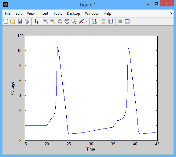Print the figure using the printer icon
Screen dimensions: 176x157
[x=27, y=21]
